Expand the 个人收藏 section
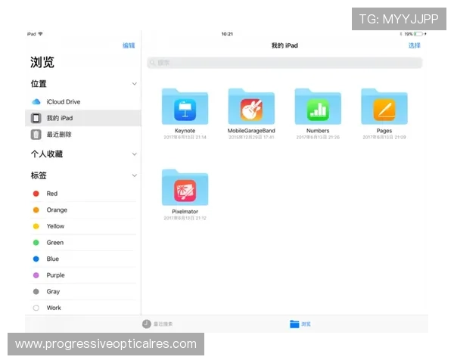The height and width of the screenshot is (363, 454). pos(134,154)
